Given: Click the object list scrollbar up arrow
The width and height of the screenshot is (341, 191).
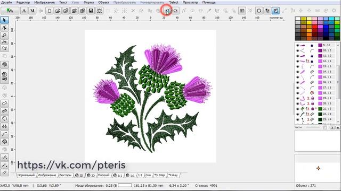Looking at the screenshot, I should point(338,45).
